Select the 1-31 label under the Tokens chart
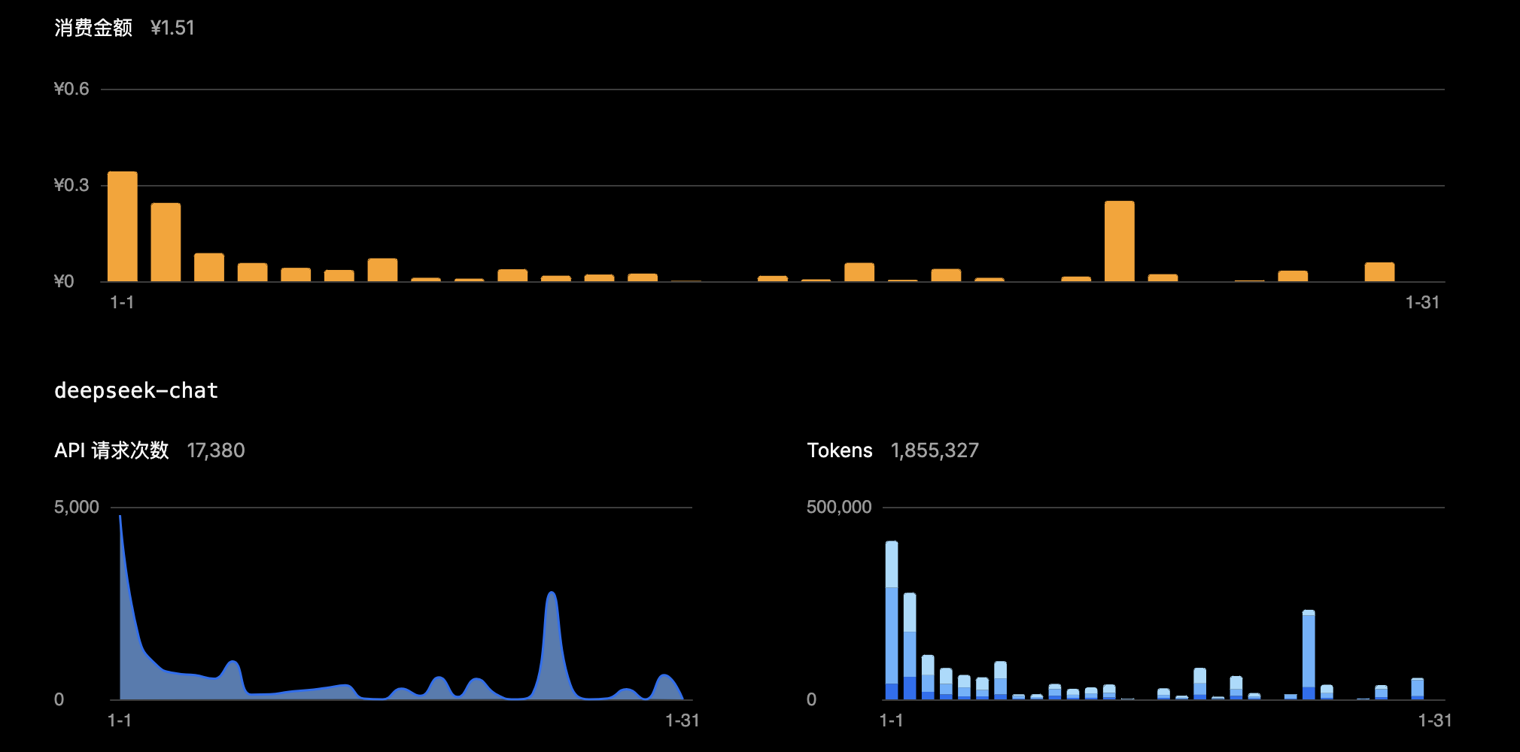This screenshot has height=752, width=1520. click(1435, 720)
